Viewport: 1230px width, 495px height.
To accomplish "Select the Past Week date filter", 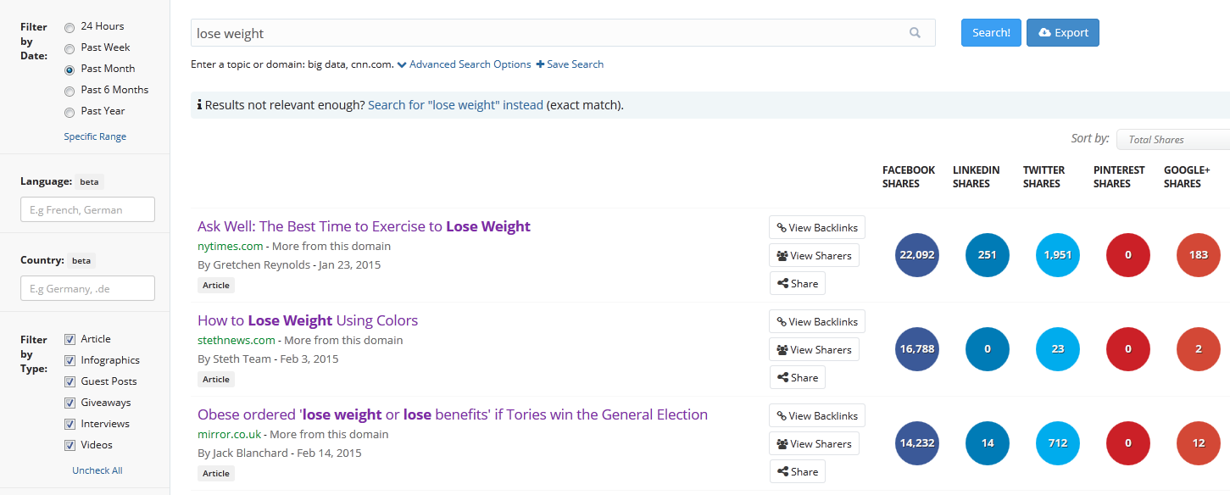I will pyautogui.click(x=70, y=48).
